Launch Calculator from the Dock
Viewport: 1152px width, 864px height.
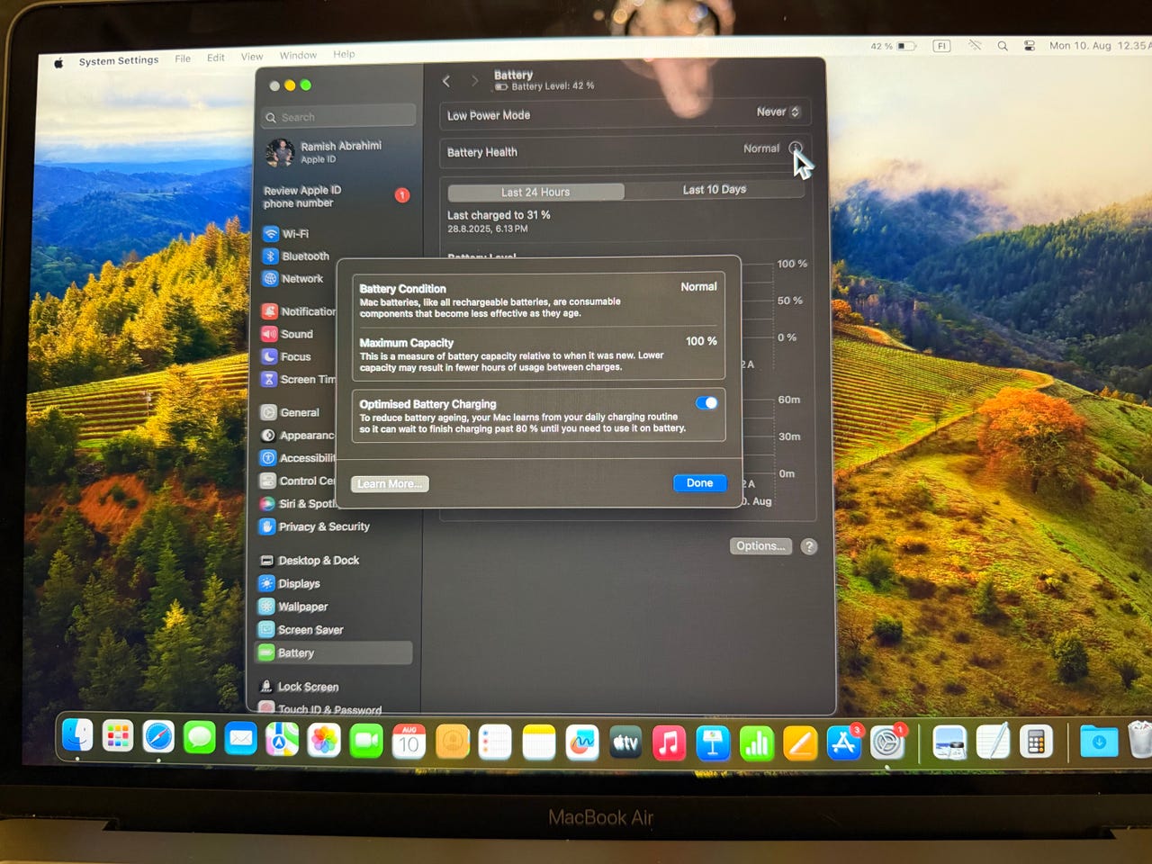[1036, 742]
